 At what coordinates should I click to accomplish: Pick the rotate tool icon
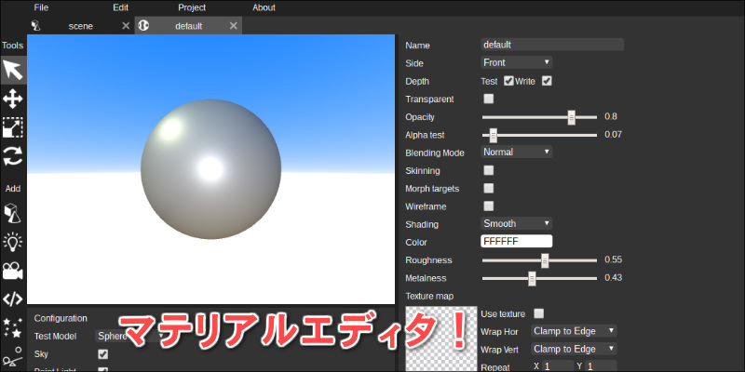(13, 156)
